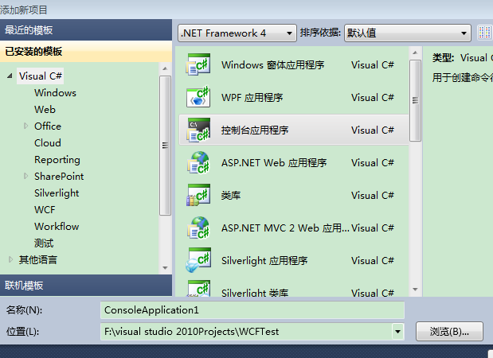This screenshot has height=358, width=493.
Task: Click the ASP.NET MVC 2 Web template name
Action: (x=285, y=228)
